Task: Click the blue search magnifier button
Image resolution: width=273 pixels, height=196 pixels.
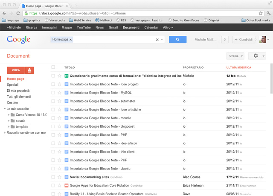Action: [x=177, y=40]
